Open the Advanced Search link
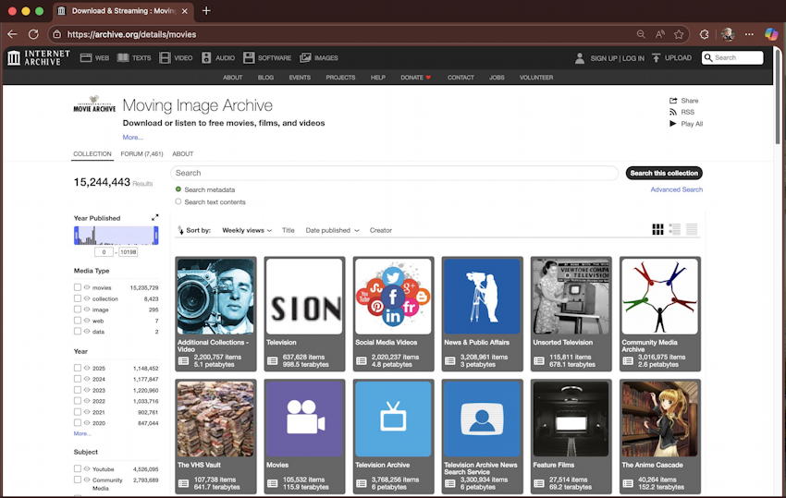This screenshot has width=786, height=498. click(676, 189)
